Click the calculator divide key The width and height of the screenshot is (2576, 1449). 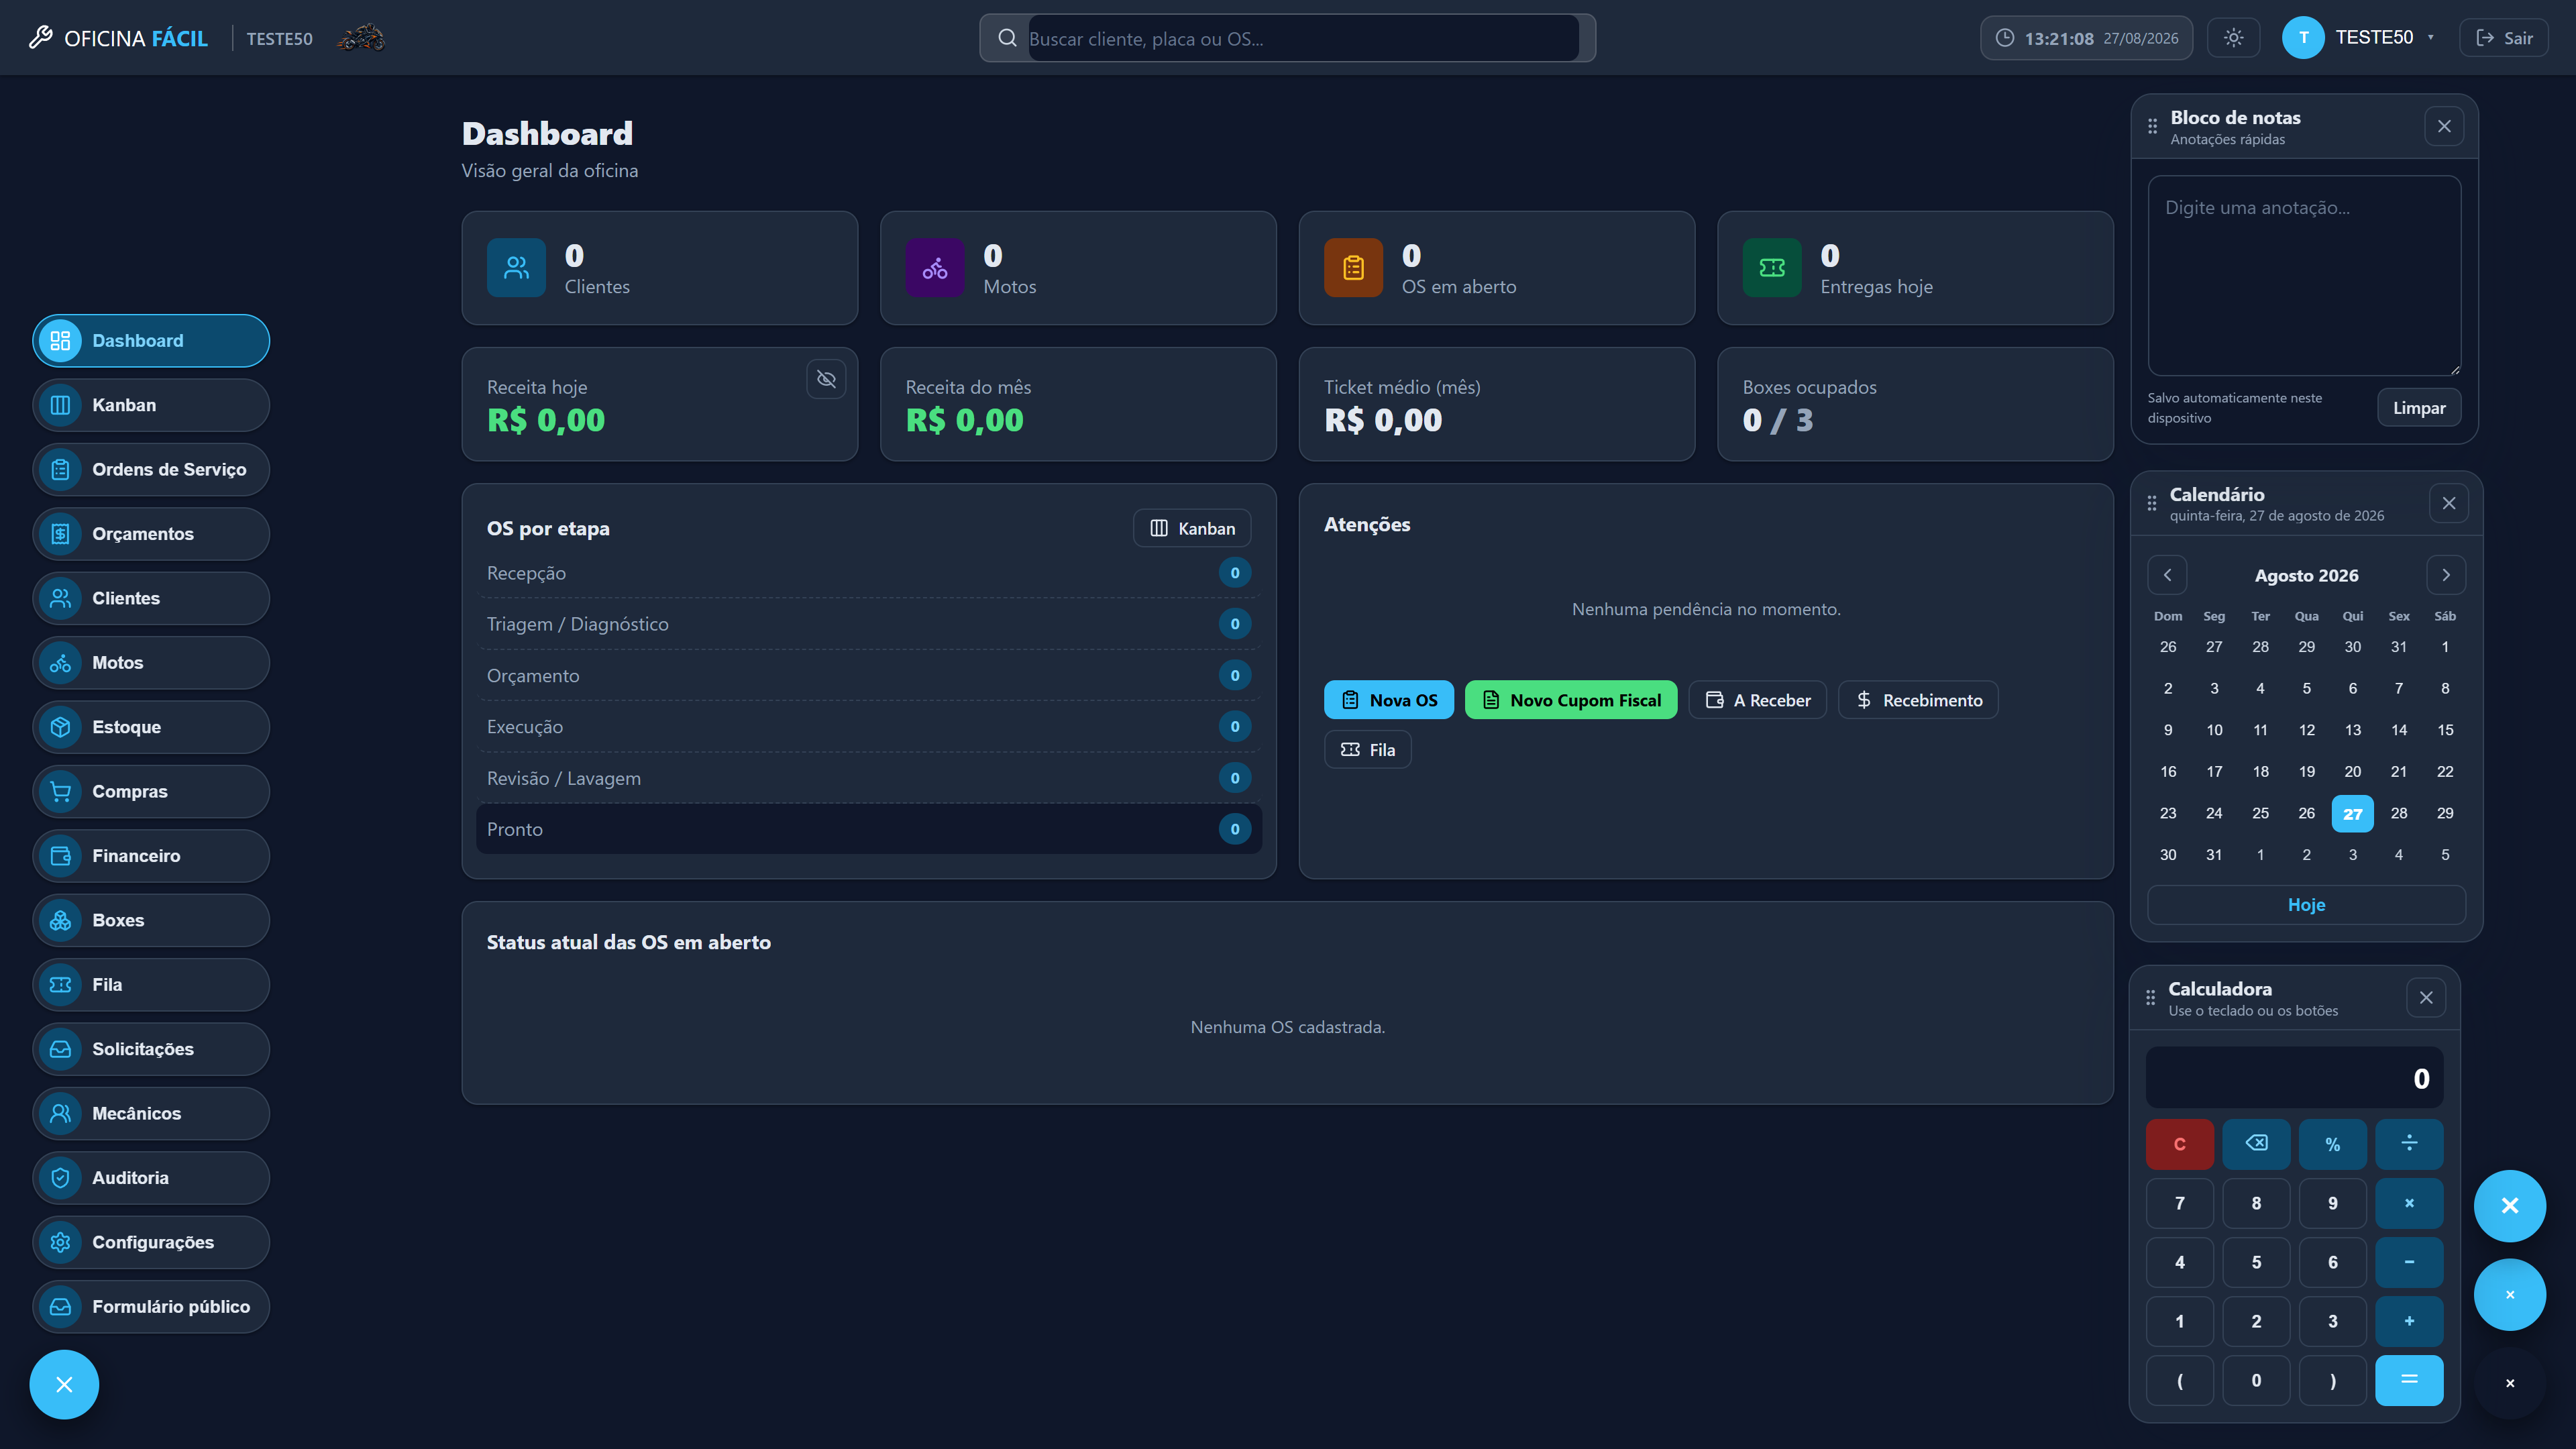pyautogui.click(x=2409, y=1144)
